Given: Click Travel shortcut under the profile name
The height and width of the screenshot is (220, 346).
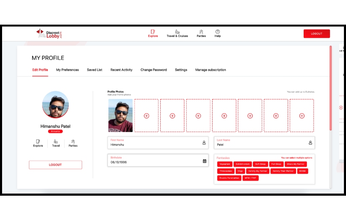Looking at the screenshot, I should pos(56,143).
